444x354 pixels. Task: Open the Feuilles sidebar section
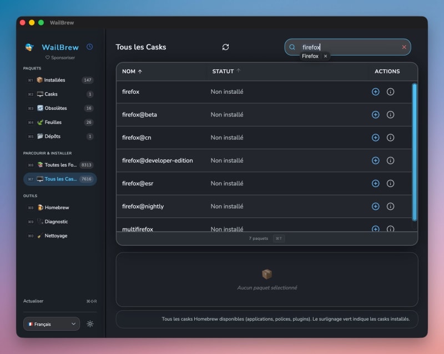[60, 122]
